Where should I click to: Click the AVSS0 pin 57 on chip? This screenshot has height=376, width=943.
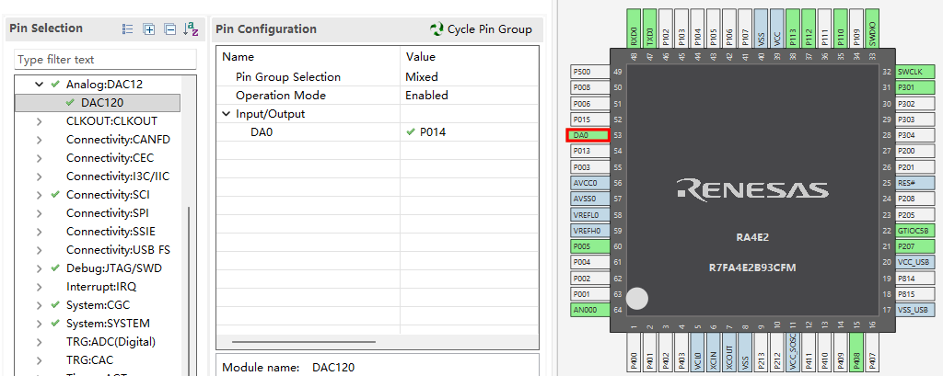point(590,199)
